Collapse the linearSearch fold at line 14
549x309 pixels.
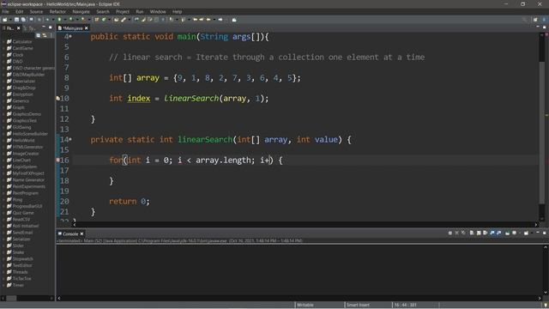(x=70, y=139)
